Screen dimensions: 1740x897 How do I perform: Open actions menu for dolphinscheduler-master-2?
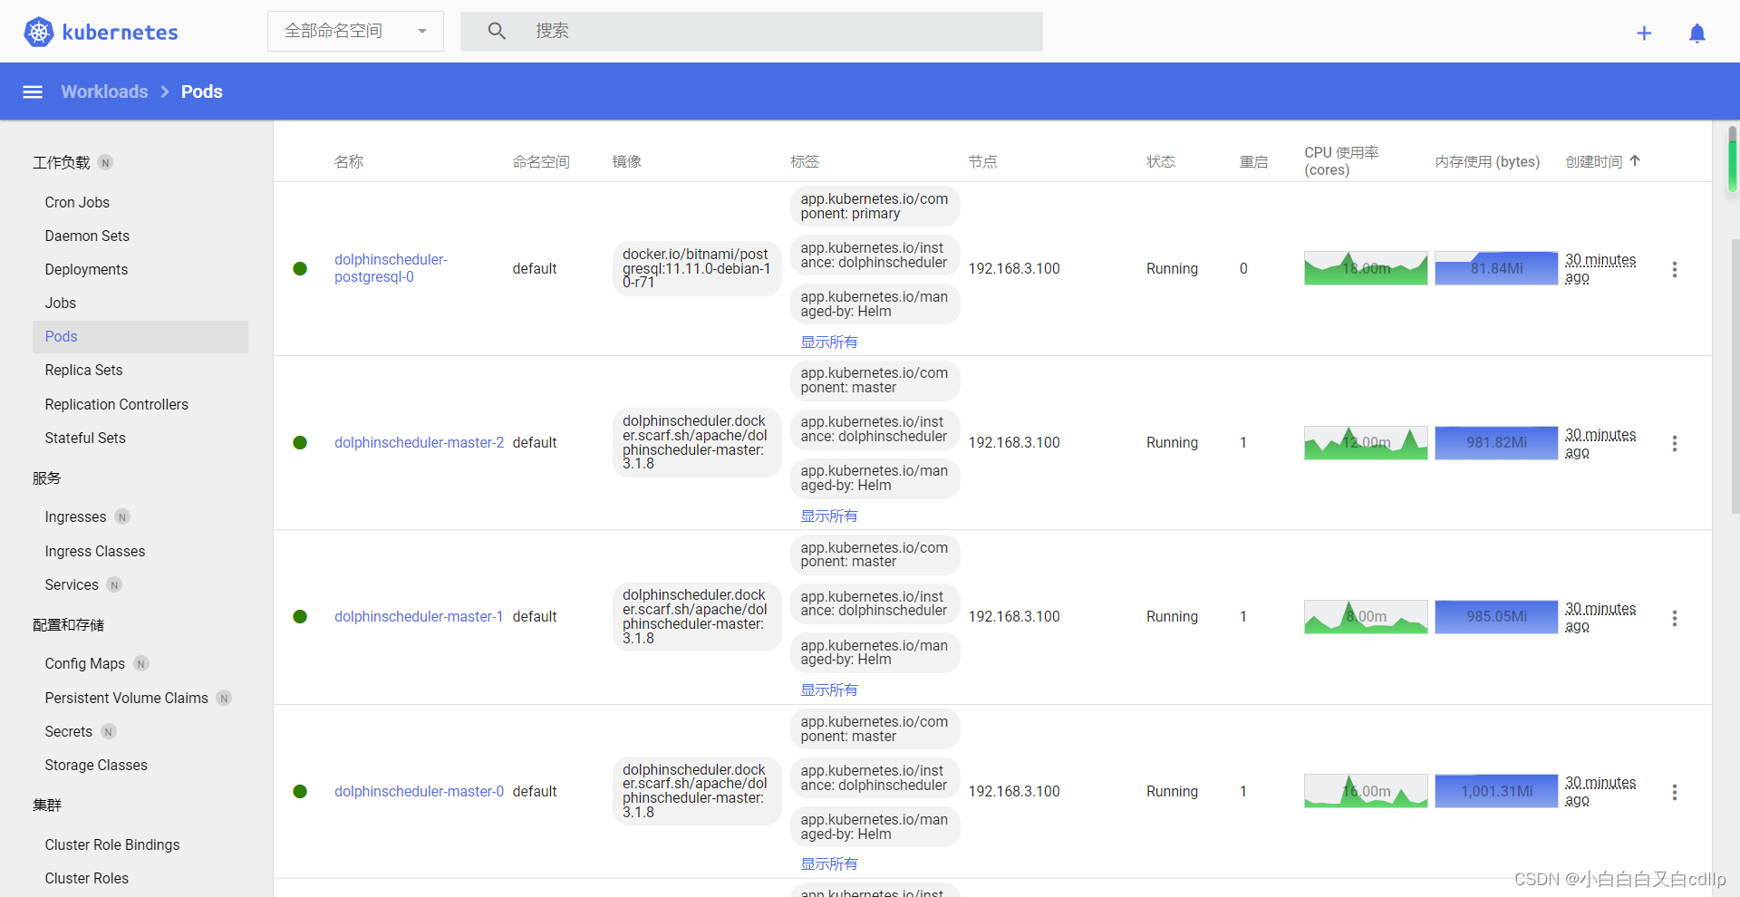pyautogui.click(x=1675, y=443)
